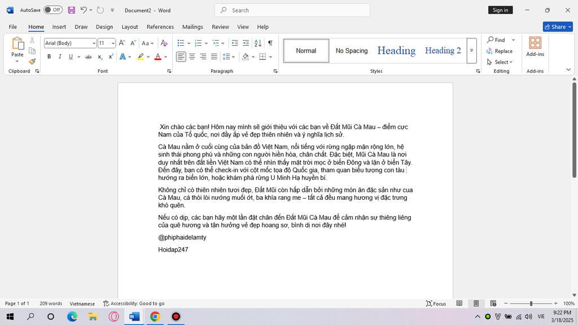Screen dimensions: 578x325
Task: Click the Redo arrow icon
Action: click(100, 10)
